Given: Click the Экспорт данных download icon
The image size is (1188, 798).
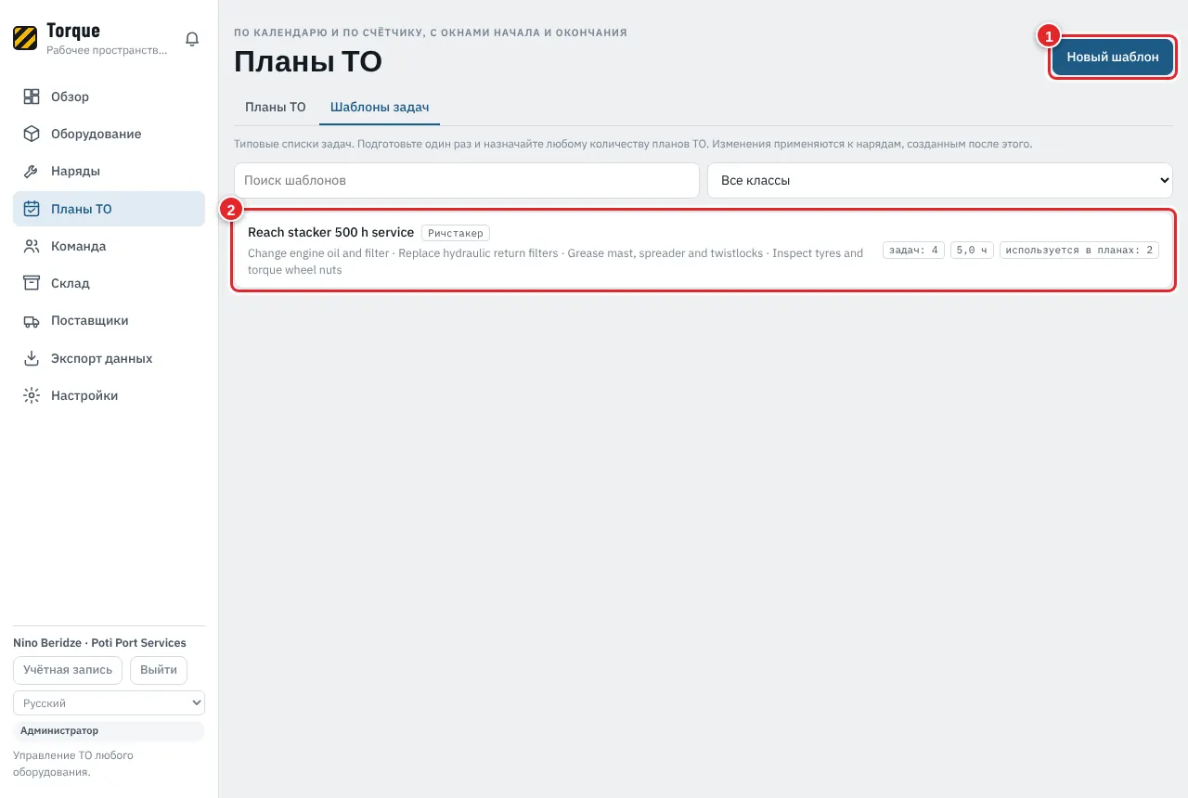Looking at the screenshot, I should click(x=32, y=358).
